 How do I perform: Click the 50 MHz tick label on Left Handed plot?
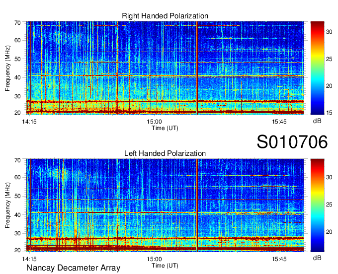17,196
